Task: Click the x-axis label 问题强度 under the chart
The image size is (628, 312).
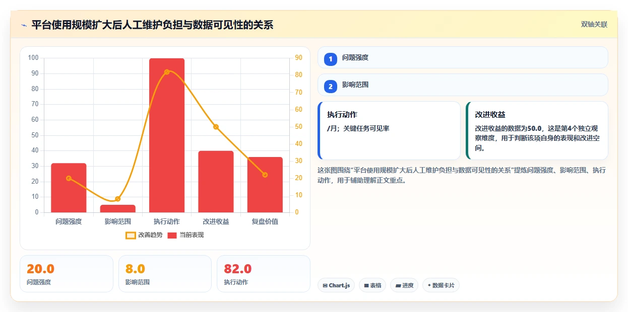Action: (69, 221)
